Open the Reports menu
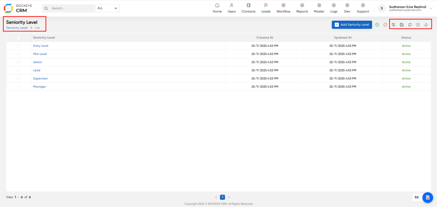Screen dimensions: 437x207 coord(302,9)
